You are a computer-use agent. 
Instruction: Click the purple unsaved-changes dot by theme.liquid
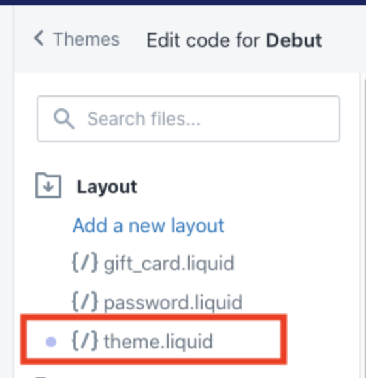51,342
